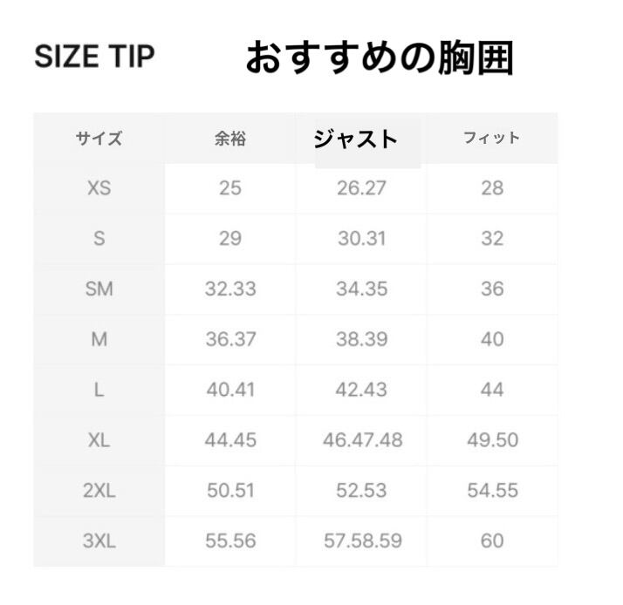Click the 38.39 cell in M row

[x=361, y=340]
